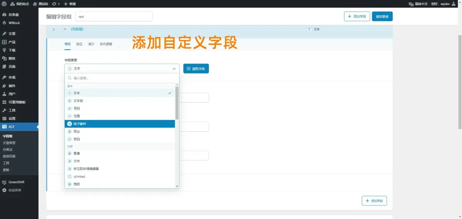Click the 插件 plugins icon in sidebar

(x=4, y=86)
